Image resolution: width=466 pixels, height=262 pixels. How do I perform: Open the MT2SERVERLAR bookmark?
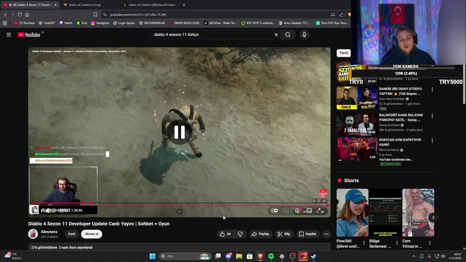click(x=152, y=23)
